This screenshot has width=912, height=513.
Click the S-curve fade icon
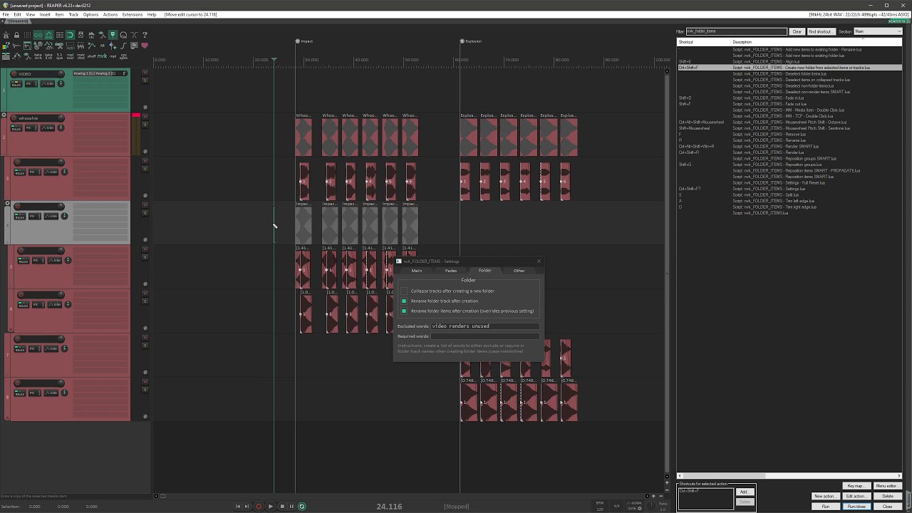tap(123, 46)
